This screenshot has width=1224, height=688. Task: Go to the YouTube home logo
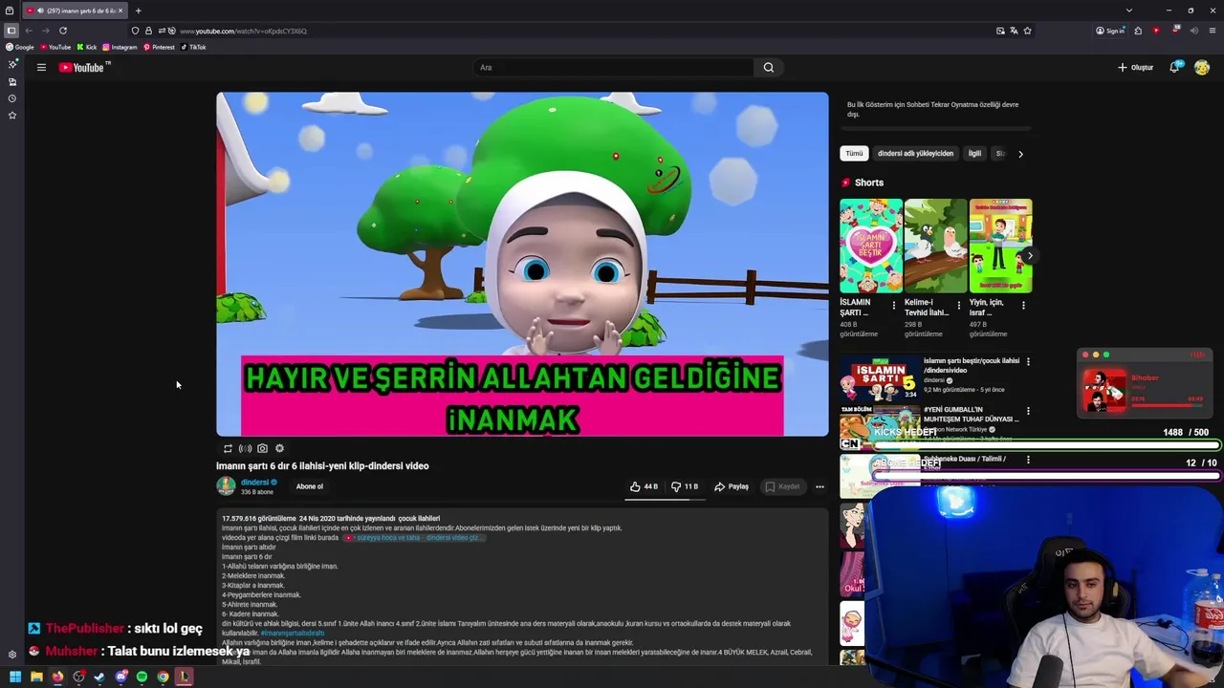click(84, 67)
